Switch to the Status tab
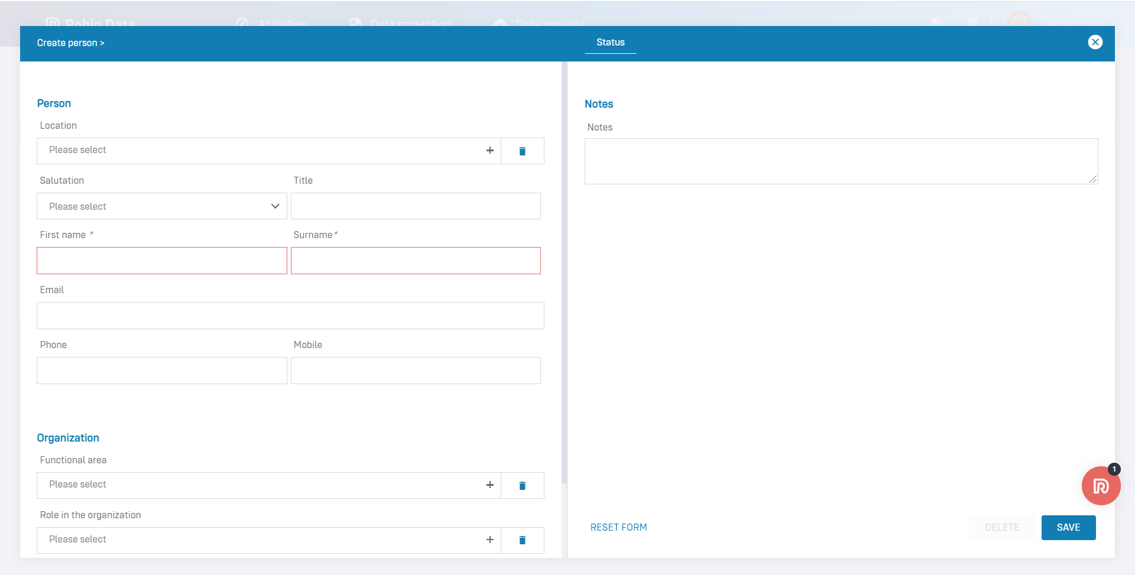Screen dimensions: 1135x575 point(610,43)
